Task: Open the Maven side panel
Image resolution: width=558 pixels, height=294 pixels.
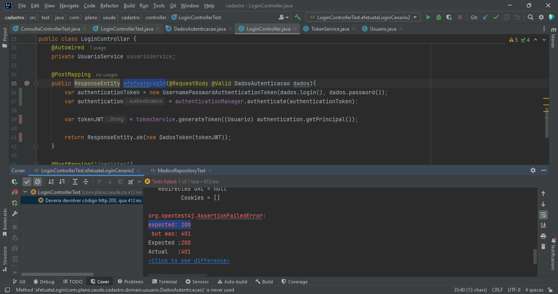Action: (x=553, y=37)
